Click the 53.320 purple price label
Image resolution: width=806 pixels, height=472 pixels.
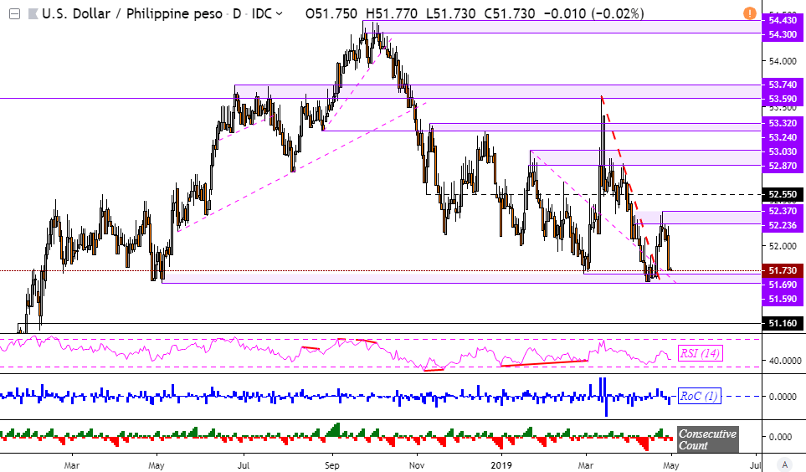783,123
